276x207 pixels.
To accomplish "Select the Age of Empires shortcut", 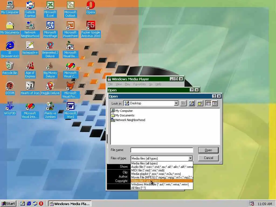I will pos(30,70).
